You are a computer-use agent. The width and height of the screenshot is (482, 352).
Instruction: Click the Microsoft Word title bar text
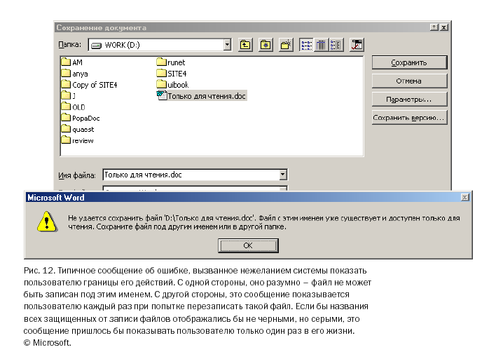(x=55, y=198)
